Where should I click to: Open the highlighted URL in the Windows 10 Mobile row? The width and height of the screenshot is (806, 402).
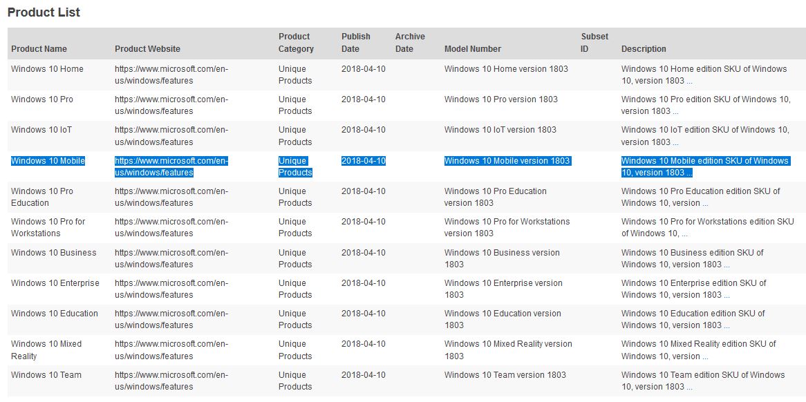click(x=171, y=167)
